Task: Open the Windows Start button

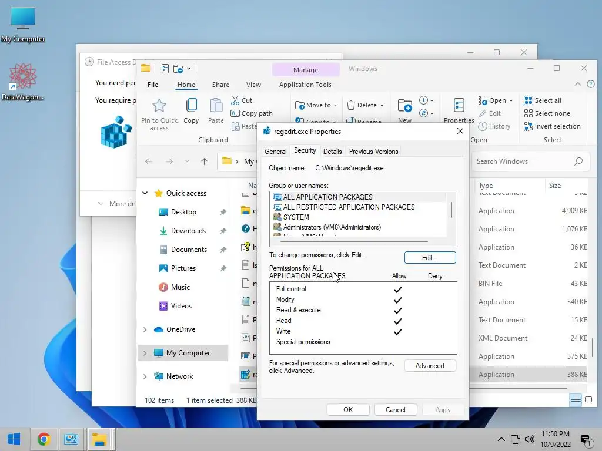Action: [14, 439]
